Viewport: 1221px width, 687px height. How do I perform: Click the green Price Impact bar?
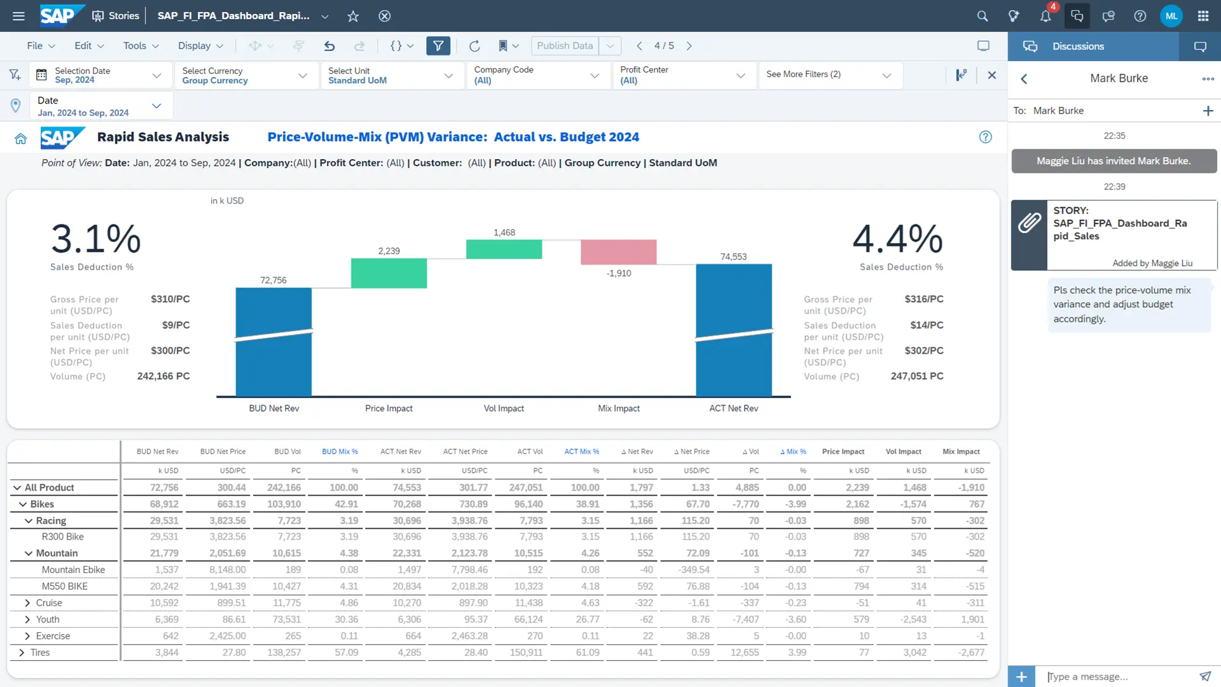pos(389,273)
